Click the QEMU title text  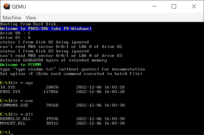[x=19, y=6]
